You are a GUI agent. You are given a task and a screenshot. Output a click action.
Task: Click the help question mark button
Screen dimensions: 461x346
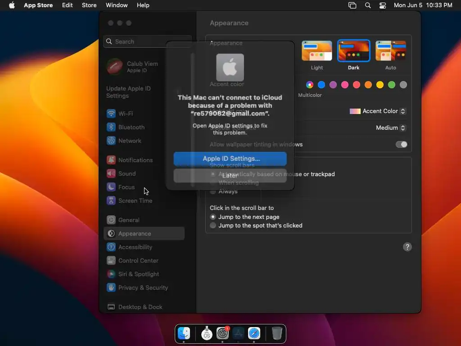407,247
